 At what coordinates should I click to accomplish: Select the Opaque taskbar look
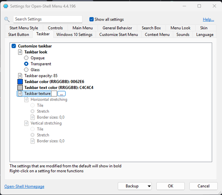[26, 58]
